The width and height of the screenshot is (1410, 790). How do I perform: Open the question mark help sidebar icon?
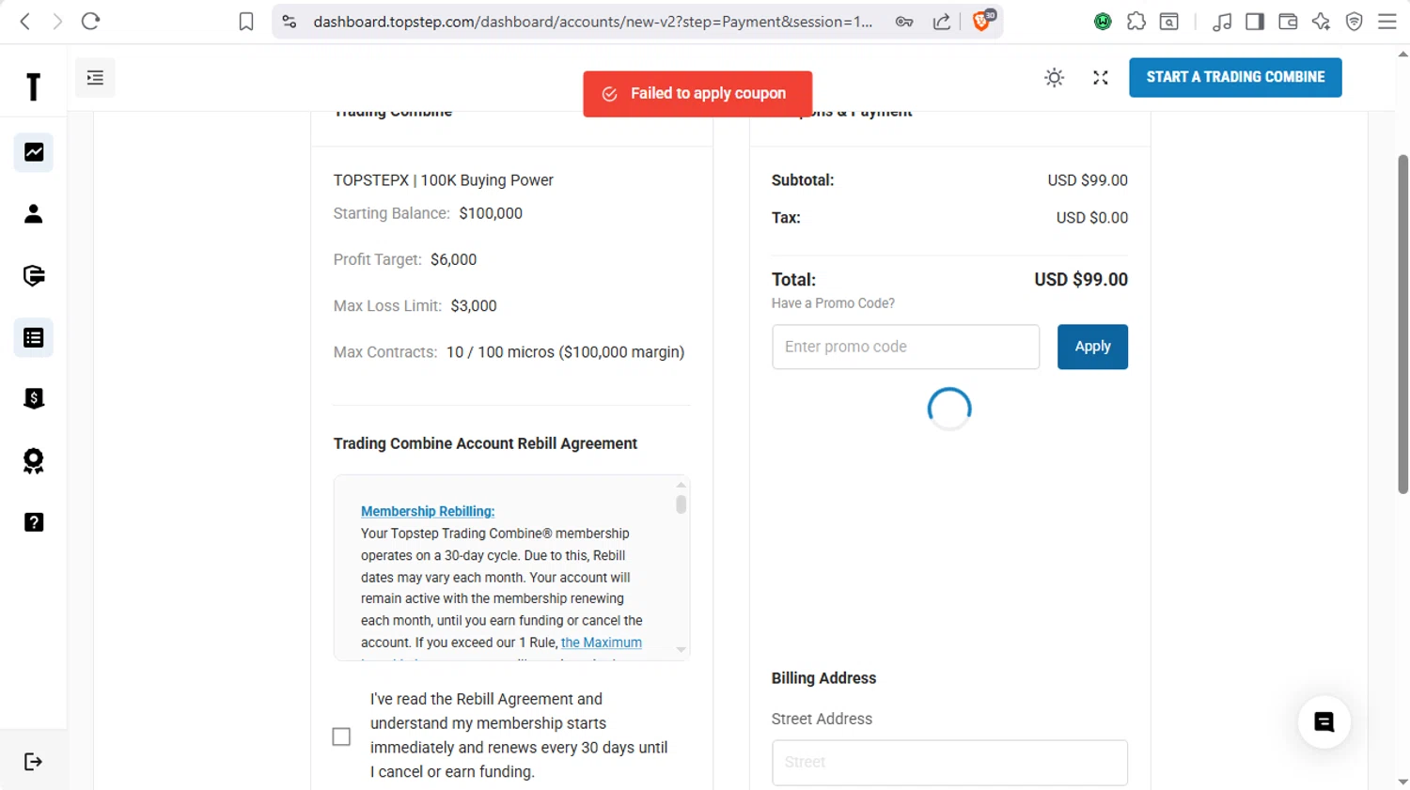[x=34, y=522]
